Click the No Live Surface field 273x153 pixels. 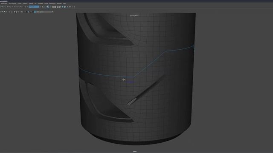coord(18,7)
